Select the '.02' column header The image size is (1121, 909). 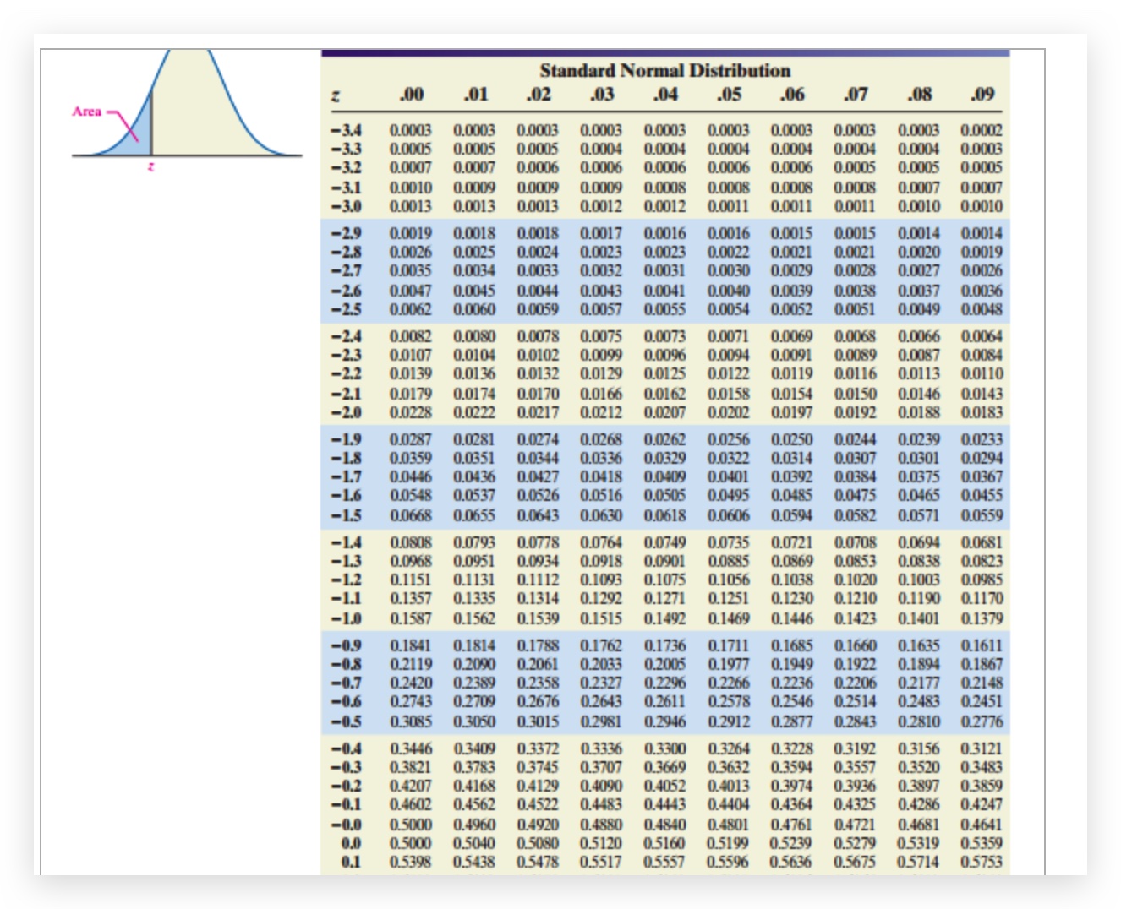(x=539, y=94)
